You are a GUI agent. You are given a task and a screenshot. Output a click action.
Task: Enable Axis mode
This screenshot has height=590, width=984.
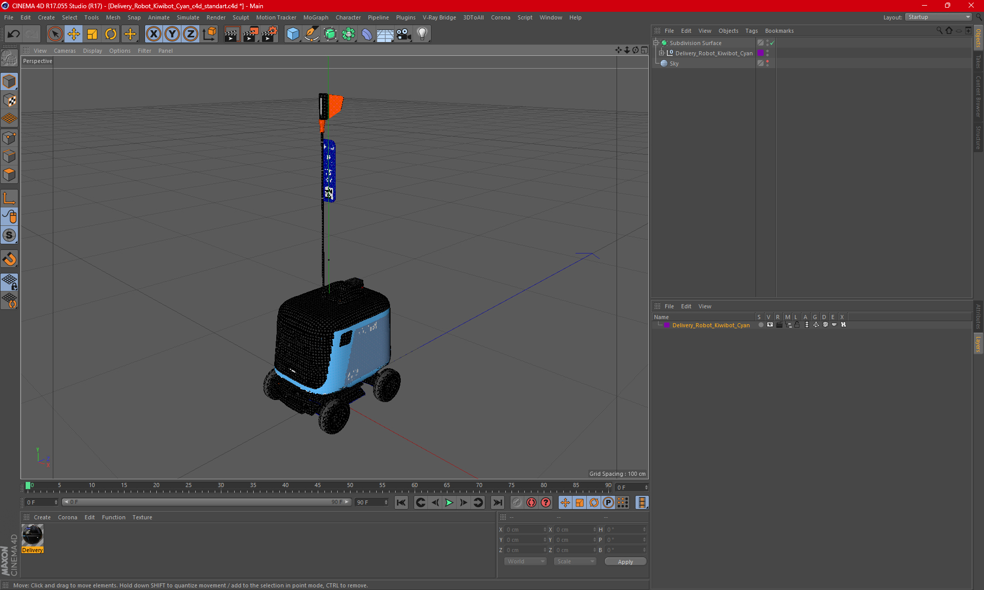point(9,198)
